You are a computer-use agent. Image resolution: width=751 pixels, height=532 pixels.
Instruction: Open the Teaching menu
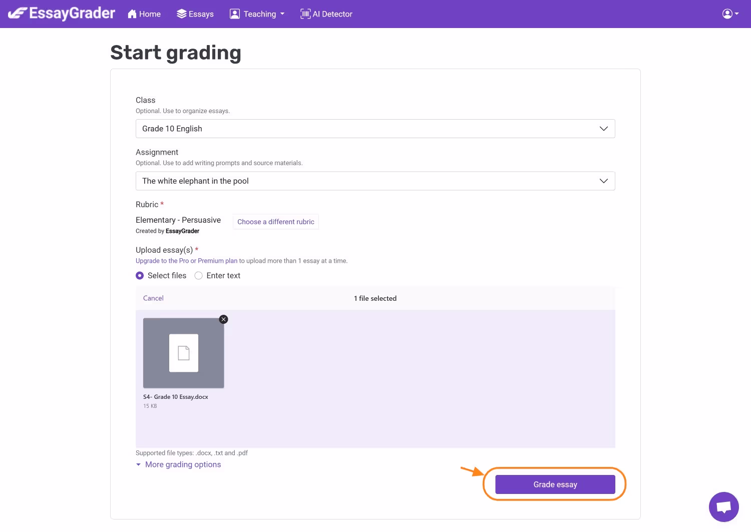coord(257,14)
